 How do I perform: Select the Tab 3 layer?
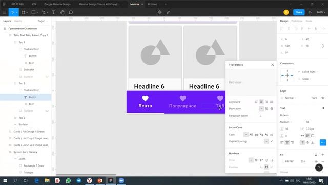point(22,118)
